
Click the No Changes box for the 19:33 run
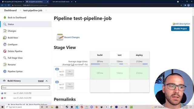coord(70,86)
